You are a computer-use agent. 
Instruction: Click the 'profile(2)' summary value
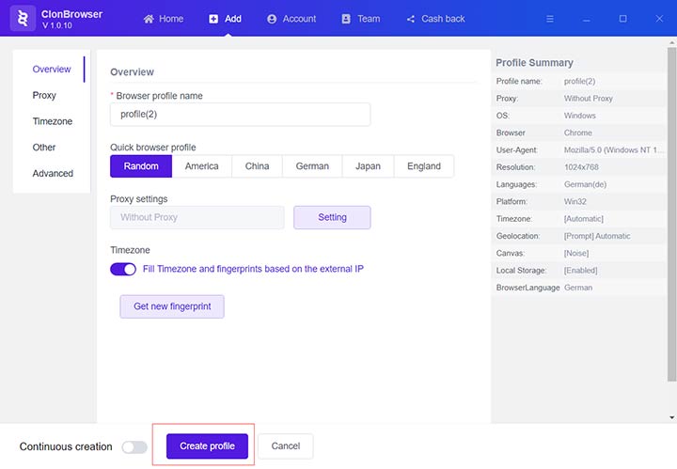click(579, 81)
